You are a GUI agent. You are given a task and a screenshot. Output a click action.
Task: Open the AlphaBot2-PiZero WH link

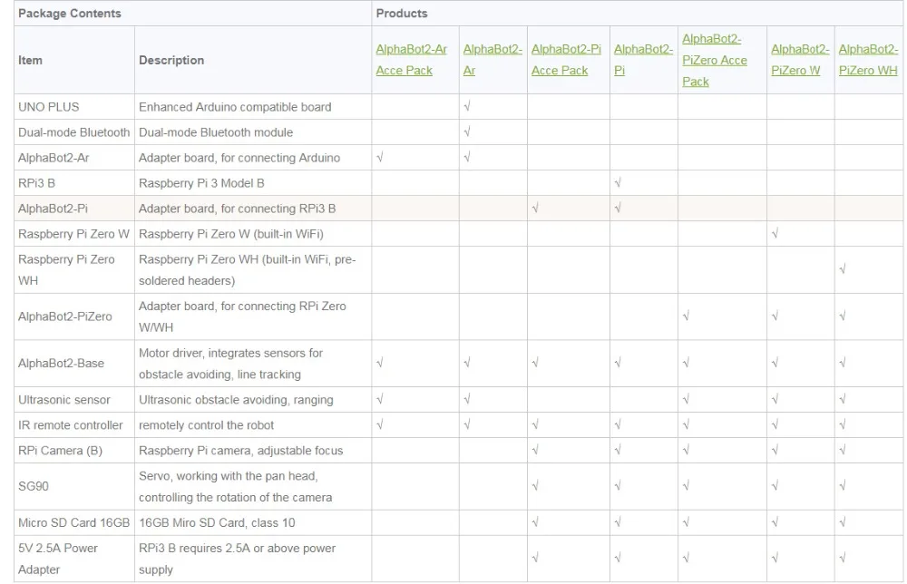tap(868, 60)
